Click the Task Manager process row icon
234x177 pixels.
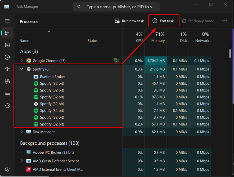click(29, 132)
